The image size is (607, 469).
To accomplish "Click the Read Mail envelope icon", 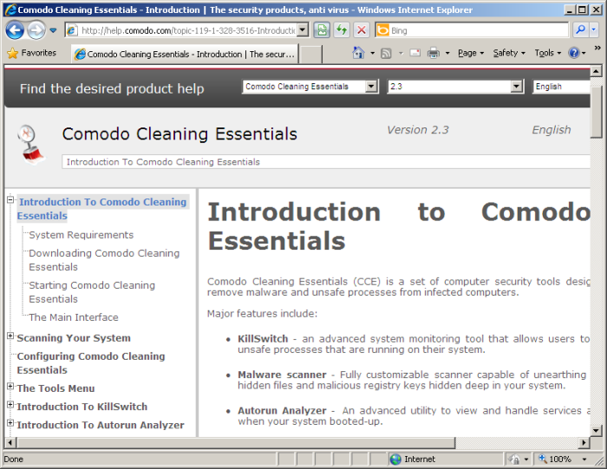I will pyautogui.click(x=415, y=53).
